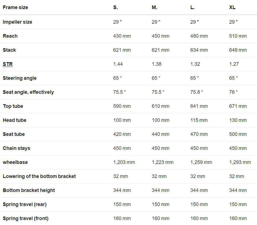The height and width of the screenshot is (225, 257).
Task: Click the Top tube row label
Action: (13, 106)
